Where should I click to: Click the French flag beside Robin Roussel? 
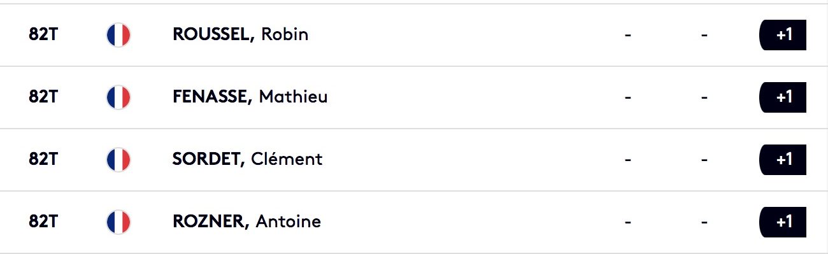(118, 34)
